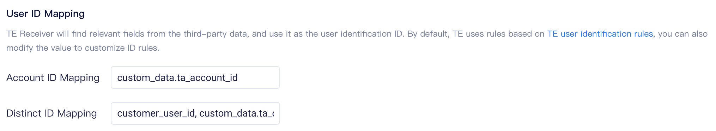Click the word 'Distinct' in the field label
This screenshot has height=131, width=716.
pos(23,113)
